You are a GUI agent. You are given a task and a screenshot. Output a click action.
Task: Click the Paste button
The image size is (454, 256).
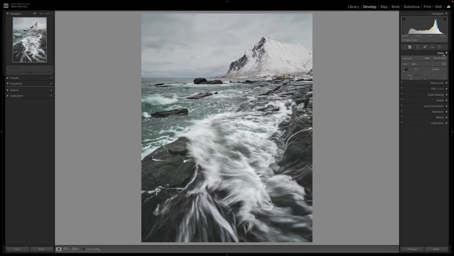[42, 249]
